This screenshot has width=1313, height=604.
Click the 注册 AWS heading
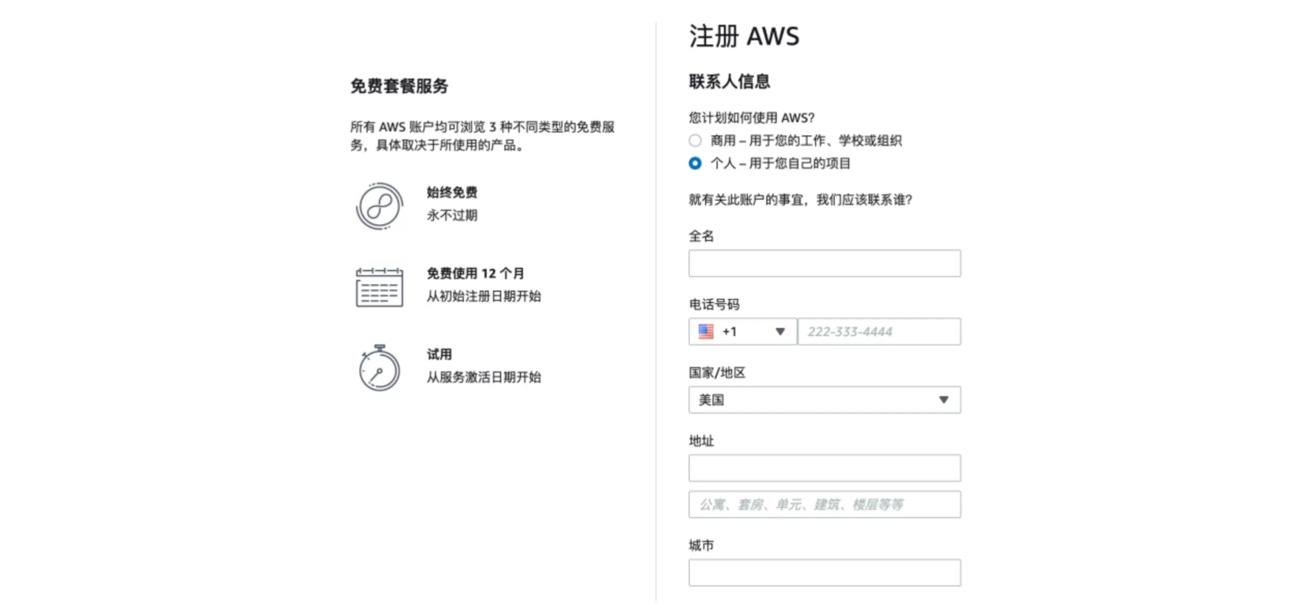click(744, 36)
